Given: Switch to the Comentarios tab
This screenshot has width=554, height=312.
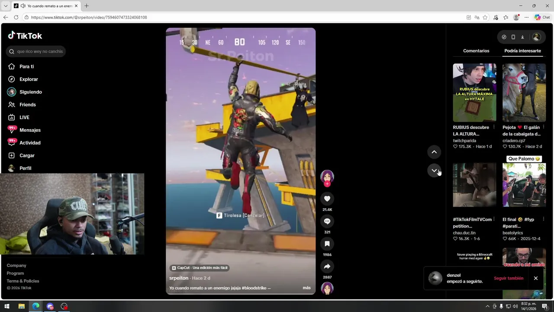Looking at the screenshot, I should (476, 51).
